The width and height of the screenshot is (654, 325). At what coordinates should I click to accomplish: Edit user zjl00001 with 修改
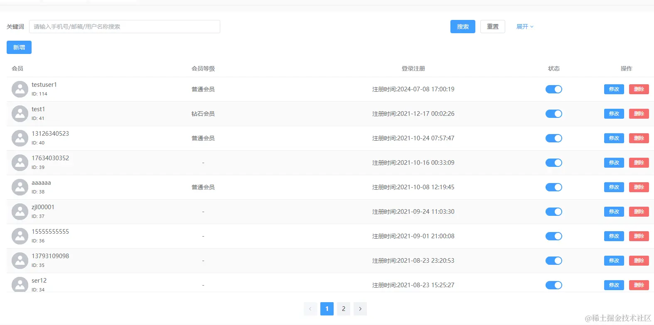tap(614, 212)
